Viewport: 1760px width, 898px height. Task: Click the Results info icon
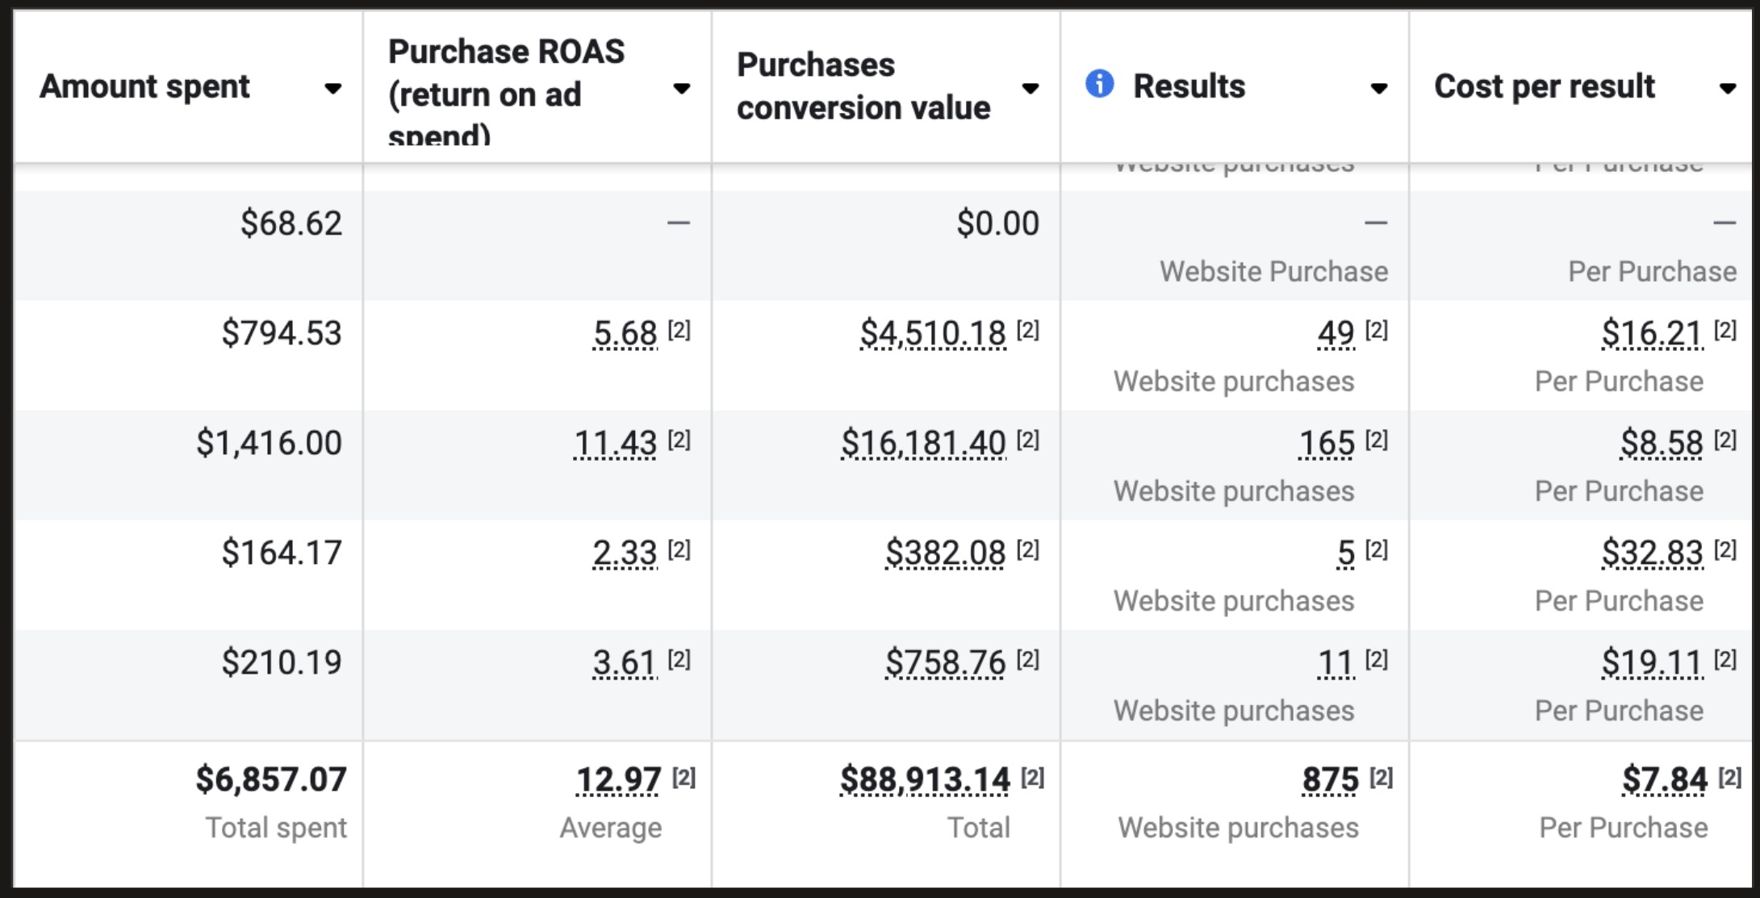point(1099,83)
